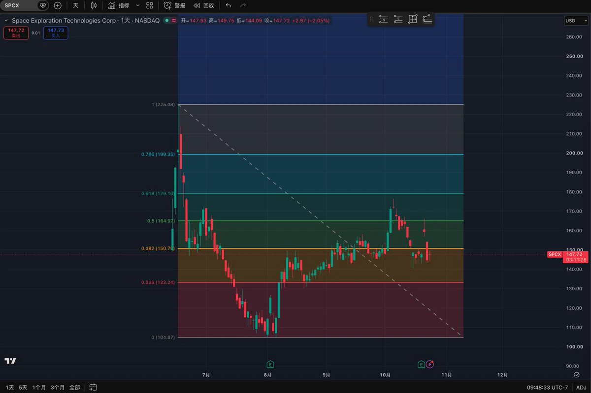Screen dimensions: 591x393
Task: Click the undo arrow in top toolbar
Action: pyautogui.click(x=228, y=5)
